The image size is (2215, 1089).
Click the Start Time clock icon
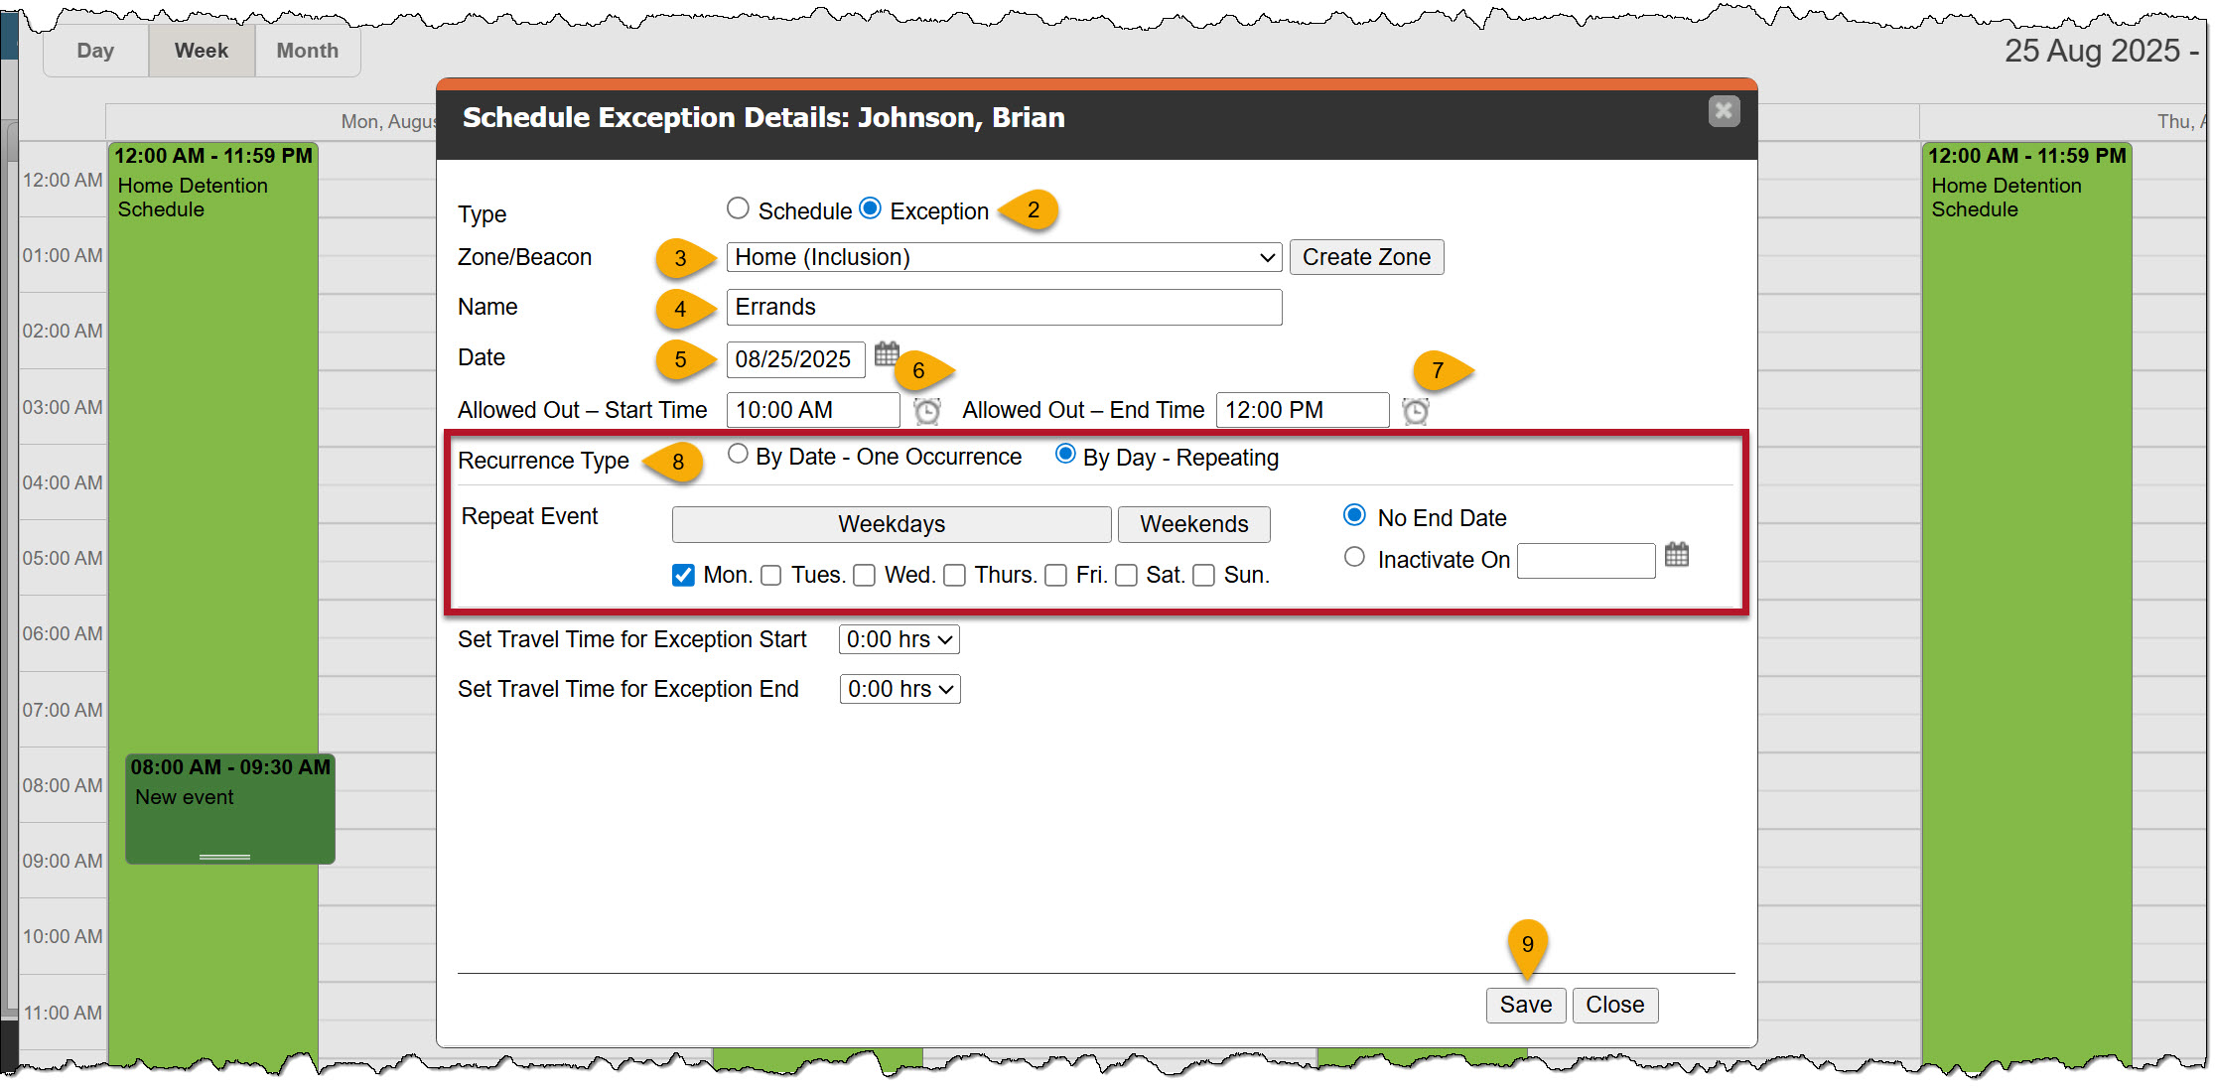926,411
